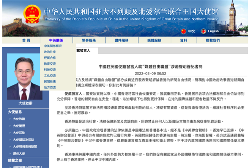
Task: Open the 領事服務 menu
Action: (89, 40)
